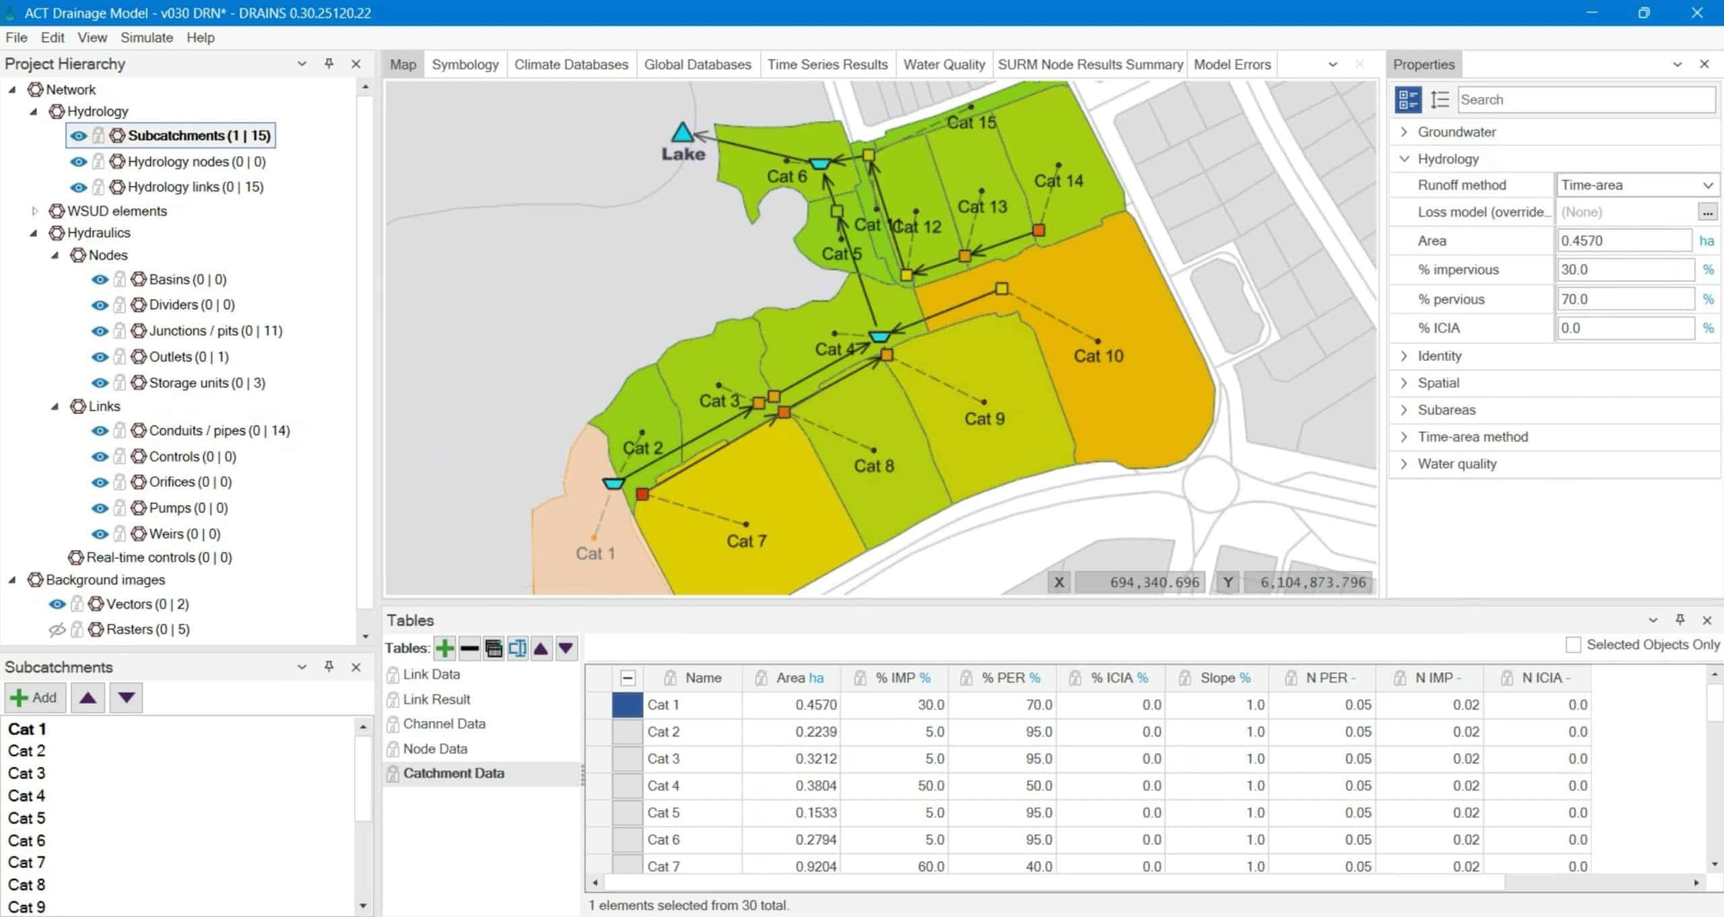Collapse the Hydraulics tree node
The height and width of the screenshot is (917, 1724).
click(34, 233)
